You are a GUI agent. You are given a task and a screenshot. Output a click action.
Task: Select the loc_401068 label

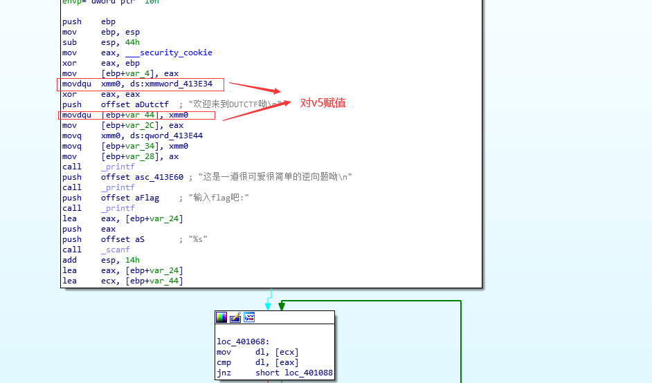243,342
